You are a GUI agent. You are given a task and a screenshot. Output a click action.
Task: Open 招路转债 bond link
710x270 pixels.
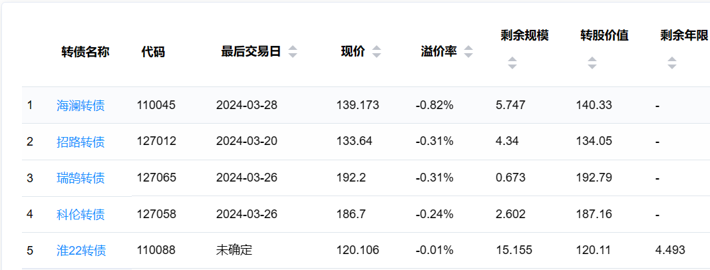click(81, 141)
